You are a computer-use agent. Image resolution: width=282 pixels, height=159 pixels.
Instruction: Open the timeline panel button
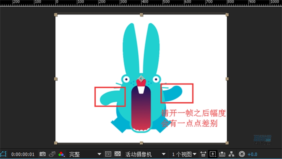(222, 154)
